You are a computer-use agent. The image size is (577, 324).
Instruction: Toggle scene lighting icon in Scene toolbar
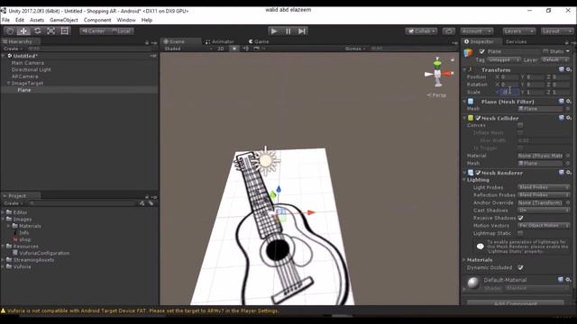(234, 49)
